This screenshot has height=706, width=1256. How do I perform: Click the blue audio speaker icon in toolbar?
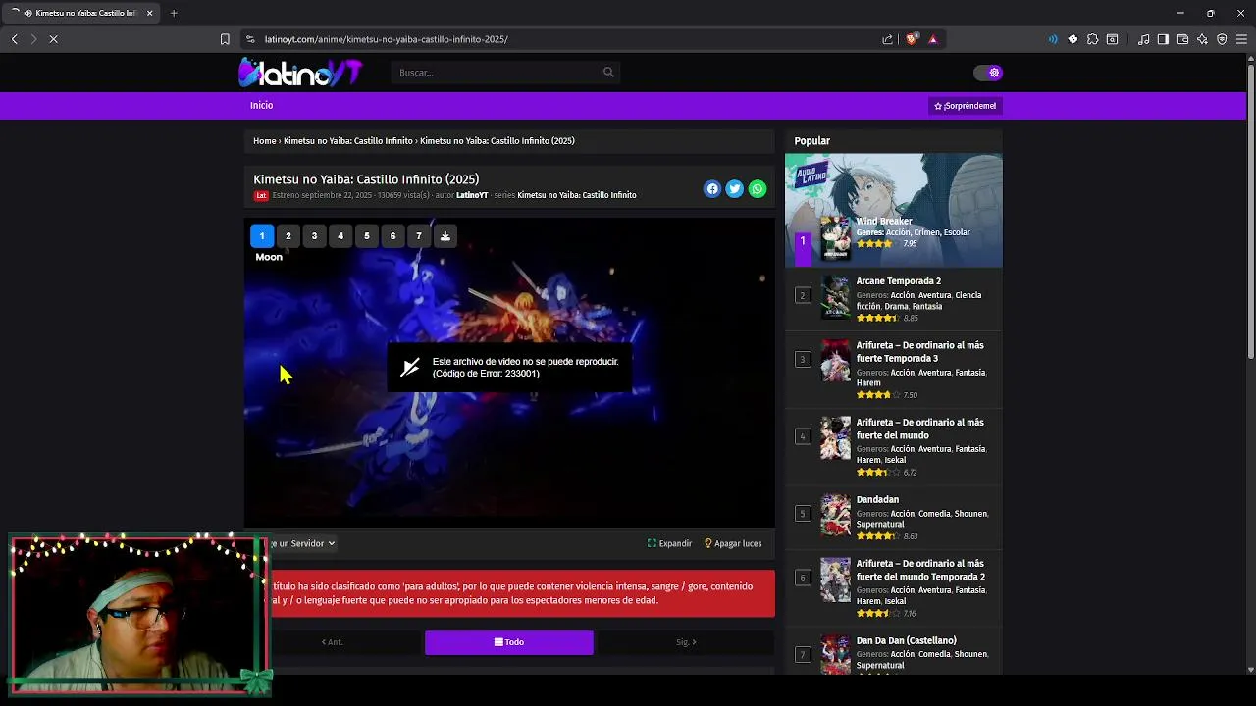click(1053, 39)
